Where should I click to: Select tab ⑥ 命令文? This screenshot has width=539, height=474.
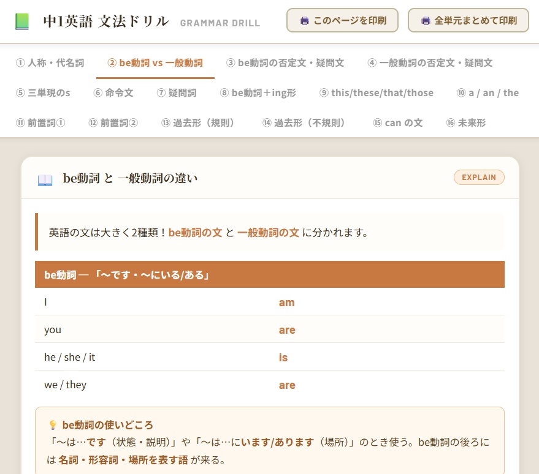pos(113,92)
